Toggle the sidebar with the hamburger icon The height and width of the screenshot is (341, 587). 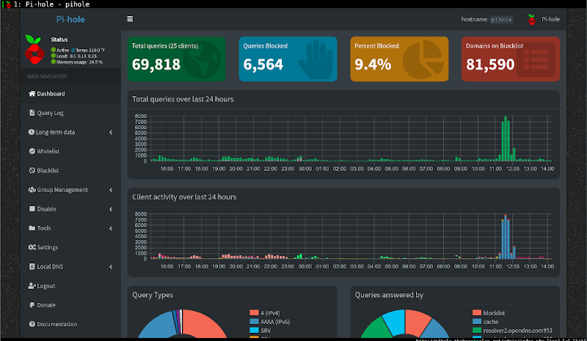click(130, 19)
